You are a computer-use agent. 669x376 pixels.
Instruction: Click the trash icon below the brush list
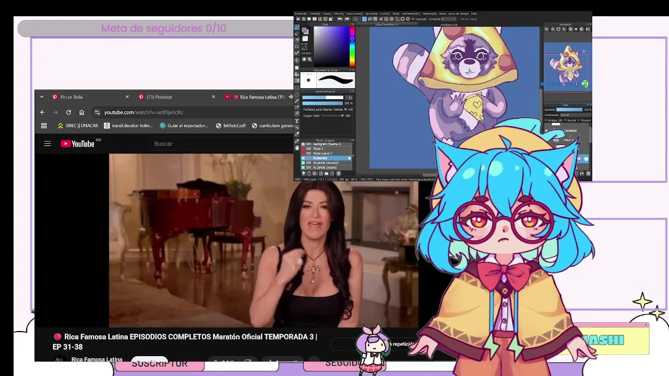point(339,173)
